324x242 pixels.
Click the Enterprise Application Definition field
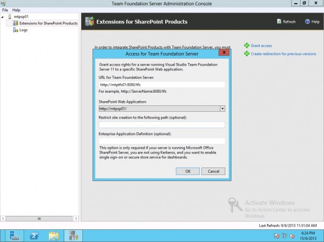coord(162,141)
